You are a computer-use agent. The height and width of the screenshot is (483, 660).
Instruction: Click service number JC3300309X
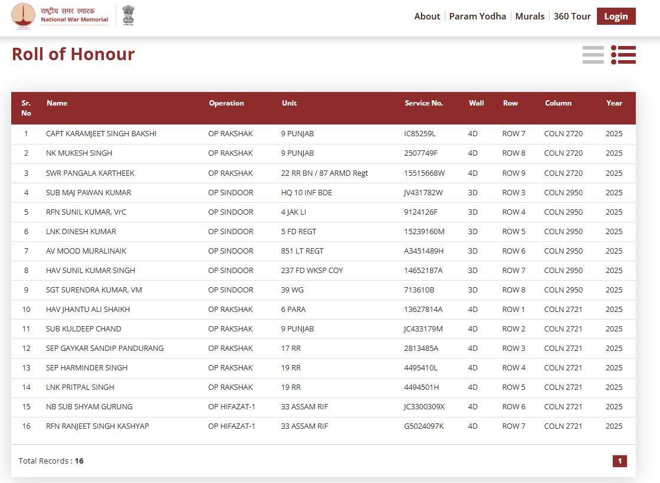[x=424, y=407]
